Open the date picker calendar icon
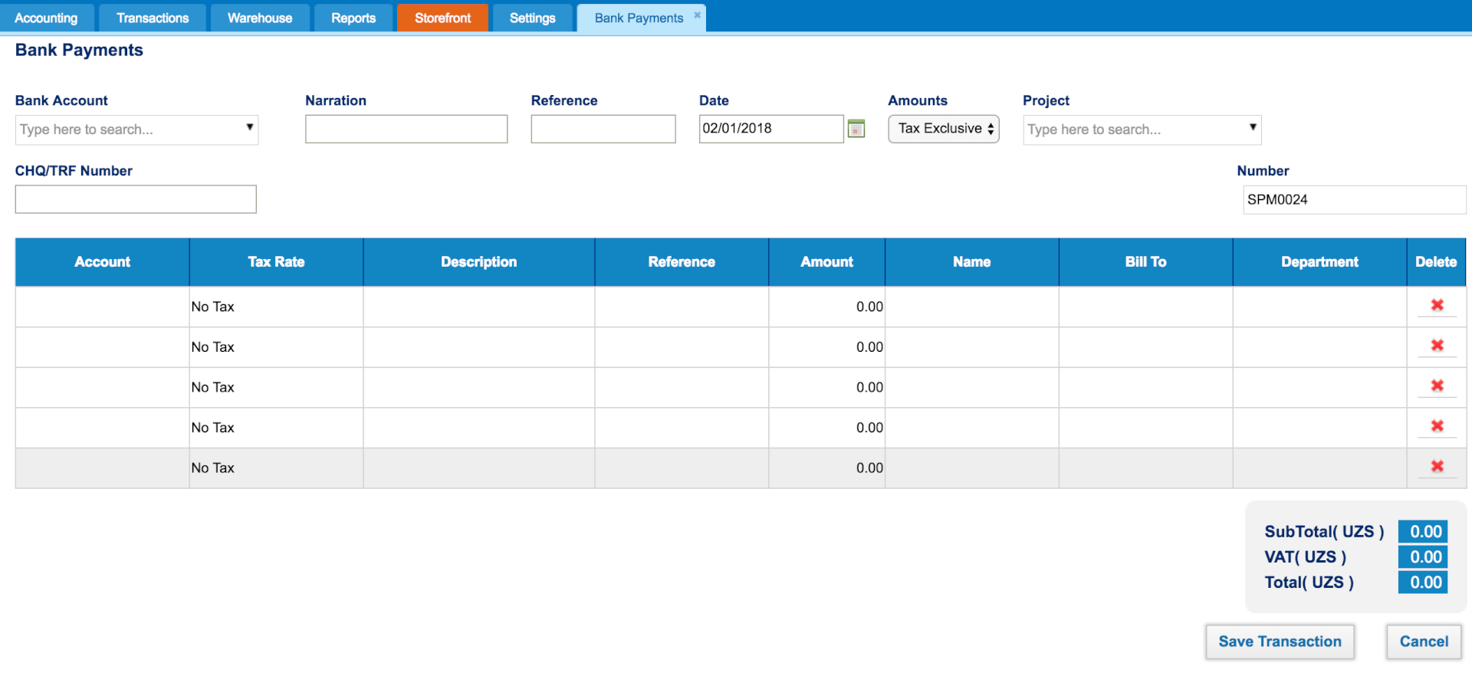Image resolution: width=1472 pixels, height=676 pixels. 856,129
